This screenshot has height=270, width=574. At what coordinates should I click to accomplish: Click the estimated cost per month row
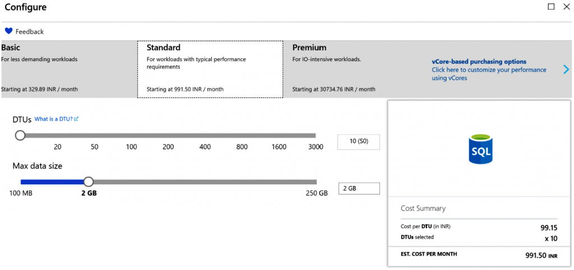click(x=479, y=255)
